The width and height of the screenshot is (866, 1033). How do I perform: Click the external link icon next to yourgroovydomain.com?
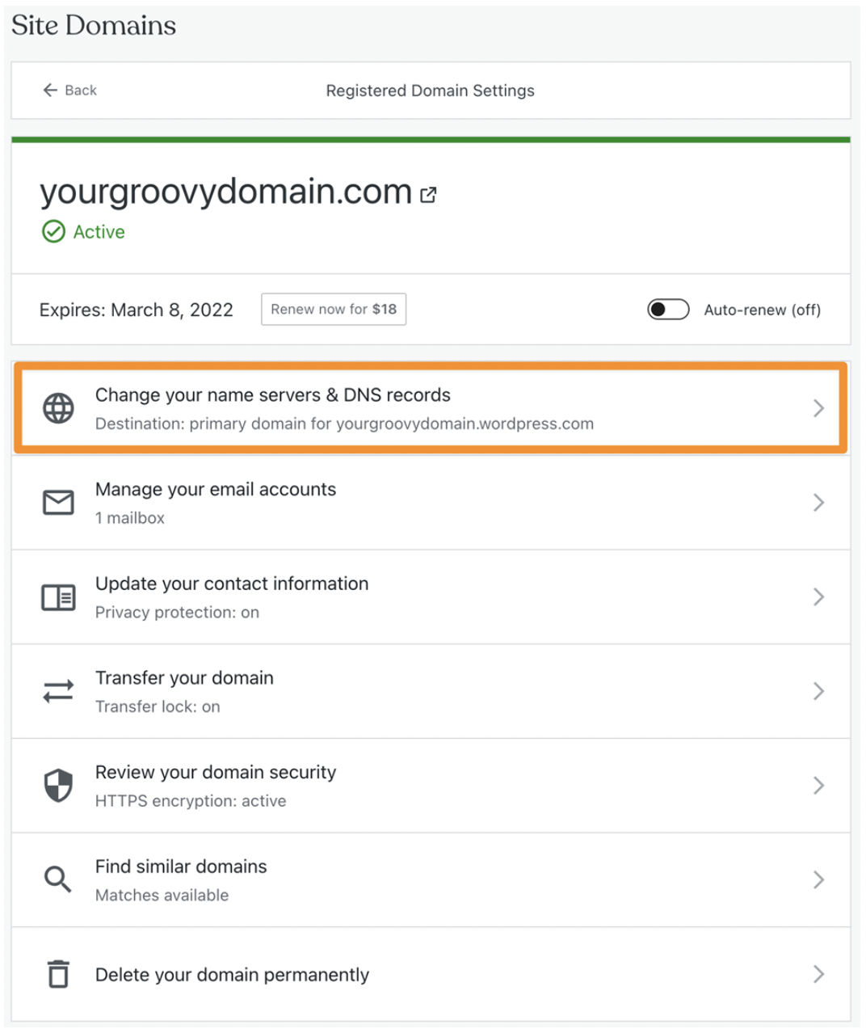[428, 194]
